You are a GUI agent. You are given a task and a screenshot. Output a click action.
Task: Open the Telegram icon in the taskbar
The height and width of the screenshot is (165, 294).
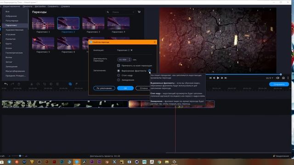click(x=9, y=162)
